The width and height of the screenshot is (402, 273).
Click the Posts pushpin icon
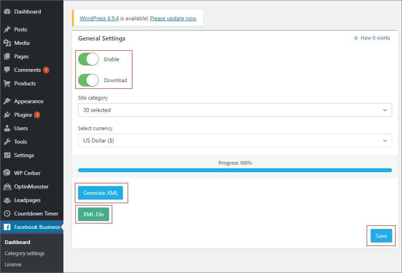[x=7, y=29]
